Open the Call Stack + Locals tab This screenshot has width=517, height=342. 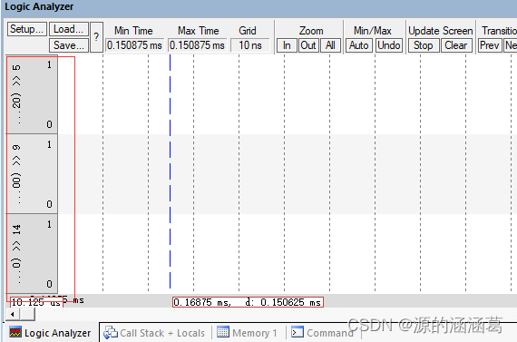point(154,333)
